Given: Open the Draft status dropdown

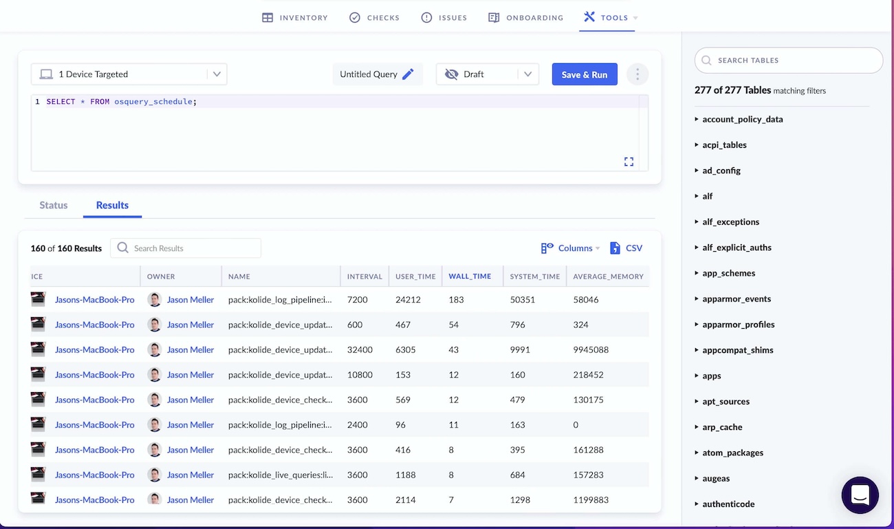Looking at the screenshot, I should click(527, 74).
